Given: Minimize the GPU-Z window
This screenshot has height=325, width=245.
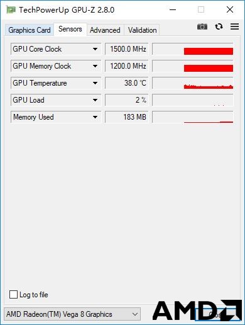Looking at the screenshot, I should [173, 9].
